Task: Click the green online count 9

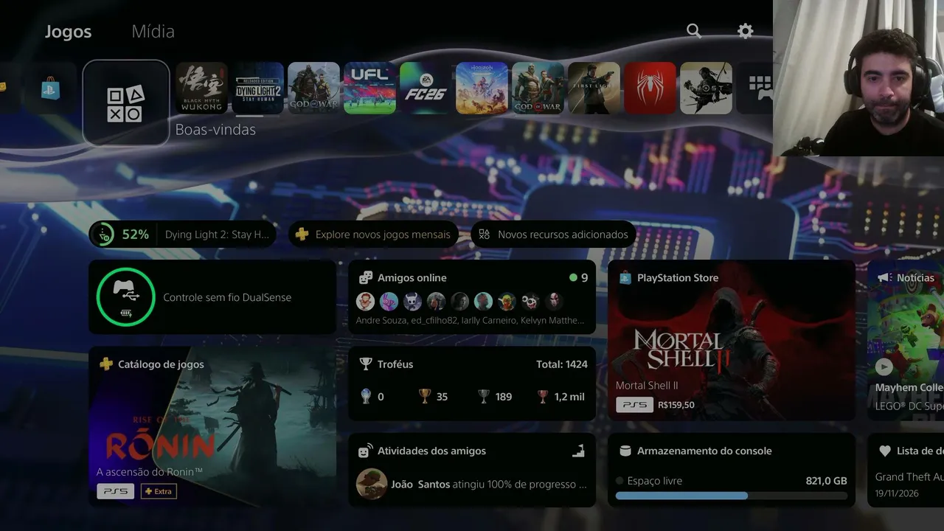Action: [579, 278]
